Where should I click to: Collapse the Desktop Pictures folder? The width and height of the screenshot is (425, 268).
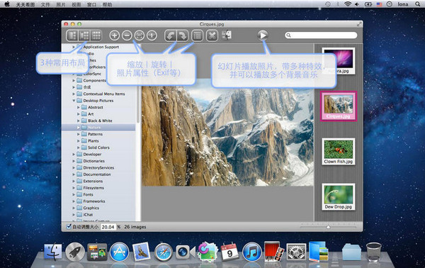pos(74,101)
